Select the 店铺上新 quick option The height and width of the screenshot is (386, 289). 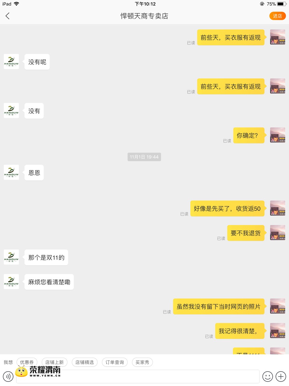54,362
